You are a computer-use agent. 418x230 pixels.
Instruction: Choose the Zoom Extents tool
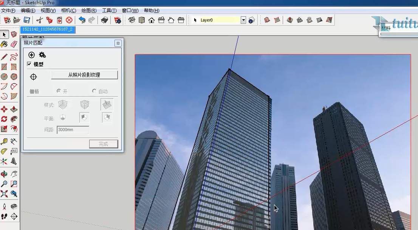[4, 194]
